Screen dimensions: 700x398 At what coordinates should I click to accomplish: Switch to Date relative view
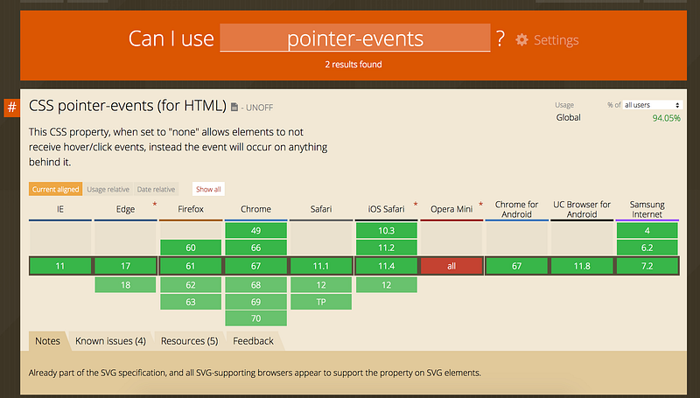(157, 189)
